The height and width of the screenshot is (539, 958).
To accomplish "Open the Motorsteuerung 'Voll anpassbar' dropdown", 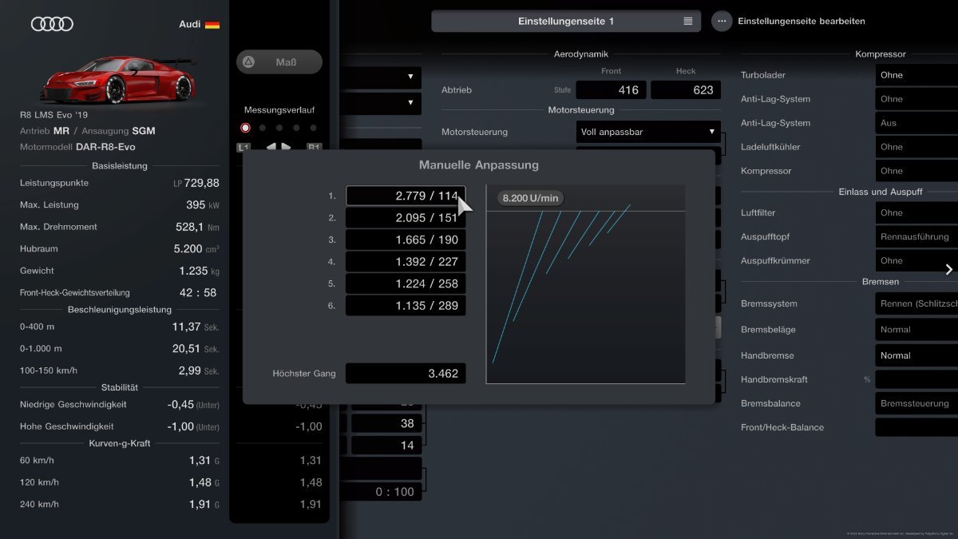I will click(648, 132).
